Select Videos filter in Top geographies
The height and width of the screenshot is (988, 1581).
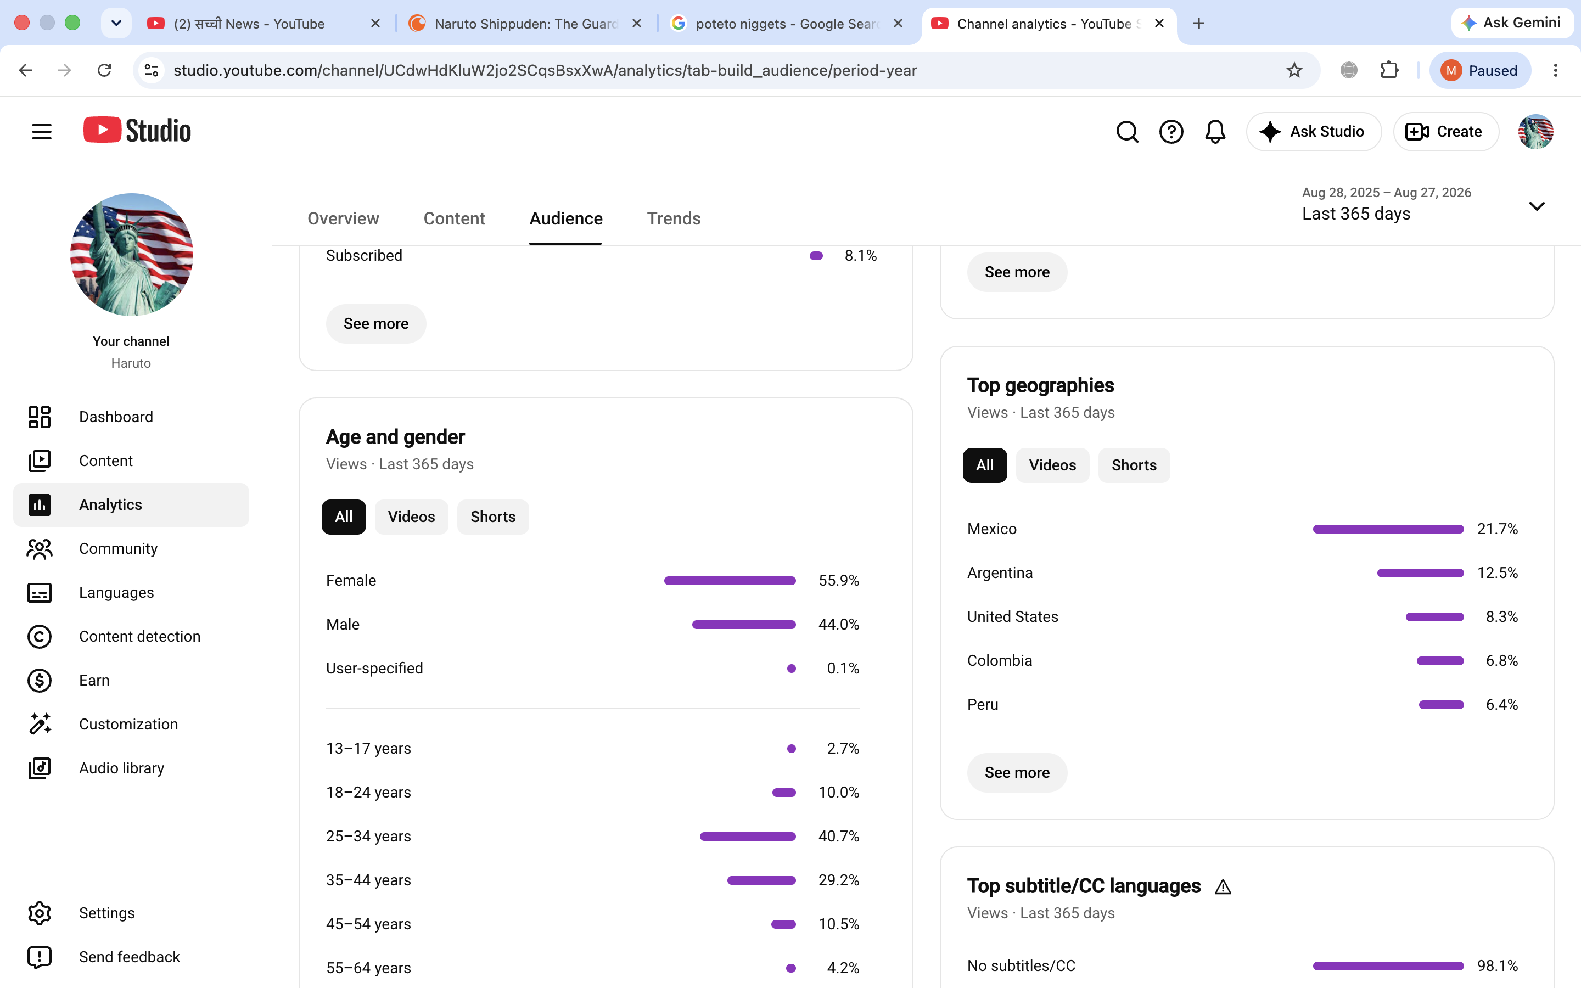[1052, 465]
